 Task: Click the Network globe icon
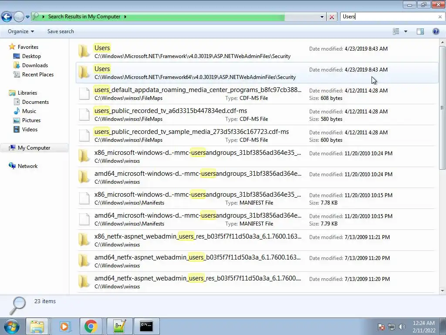point(12,166)
